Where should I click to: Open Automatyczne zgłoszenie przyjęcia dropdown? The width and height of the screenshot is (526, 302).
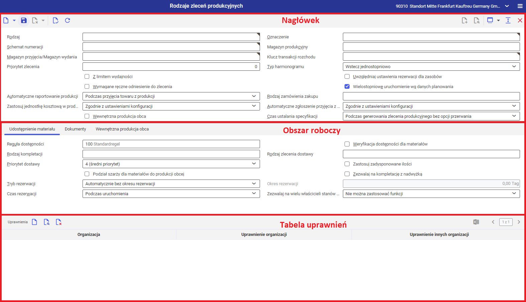point(431,106)
